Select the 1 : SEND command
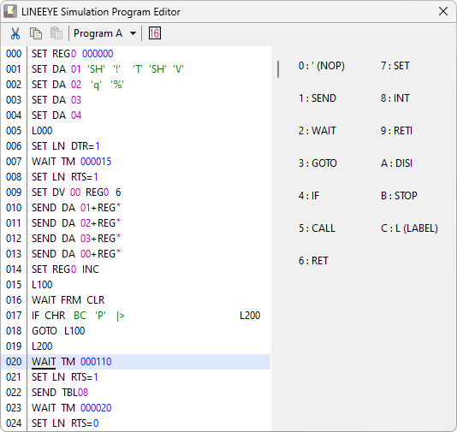Viewport: 457px width, 432px height. 318,98
